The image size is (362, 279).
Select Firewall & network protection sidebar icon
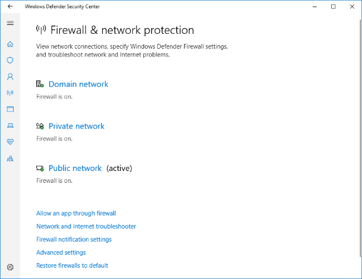pos(10,93)
